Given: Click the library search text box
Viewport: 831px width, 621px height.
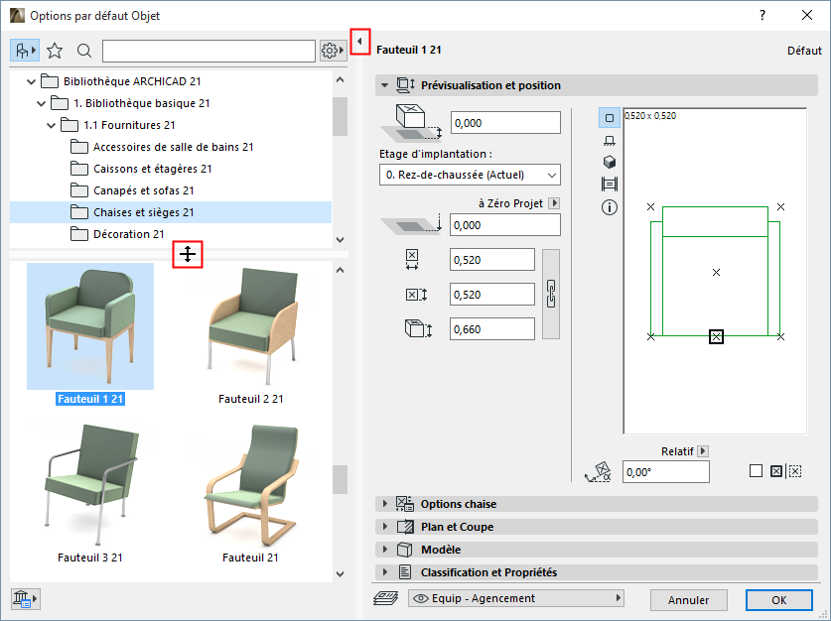Looking at the screenshot, I should [208, 51].
